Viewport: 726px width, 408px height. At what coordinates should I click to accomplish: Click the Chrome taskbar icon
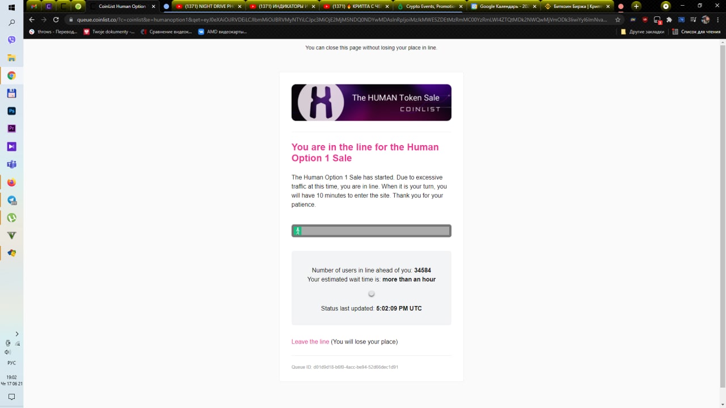tap(11, 75)
